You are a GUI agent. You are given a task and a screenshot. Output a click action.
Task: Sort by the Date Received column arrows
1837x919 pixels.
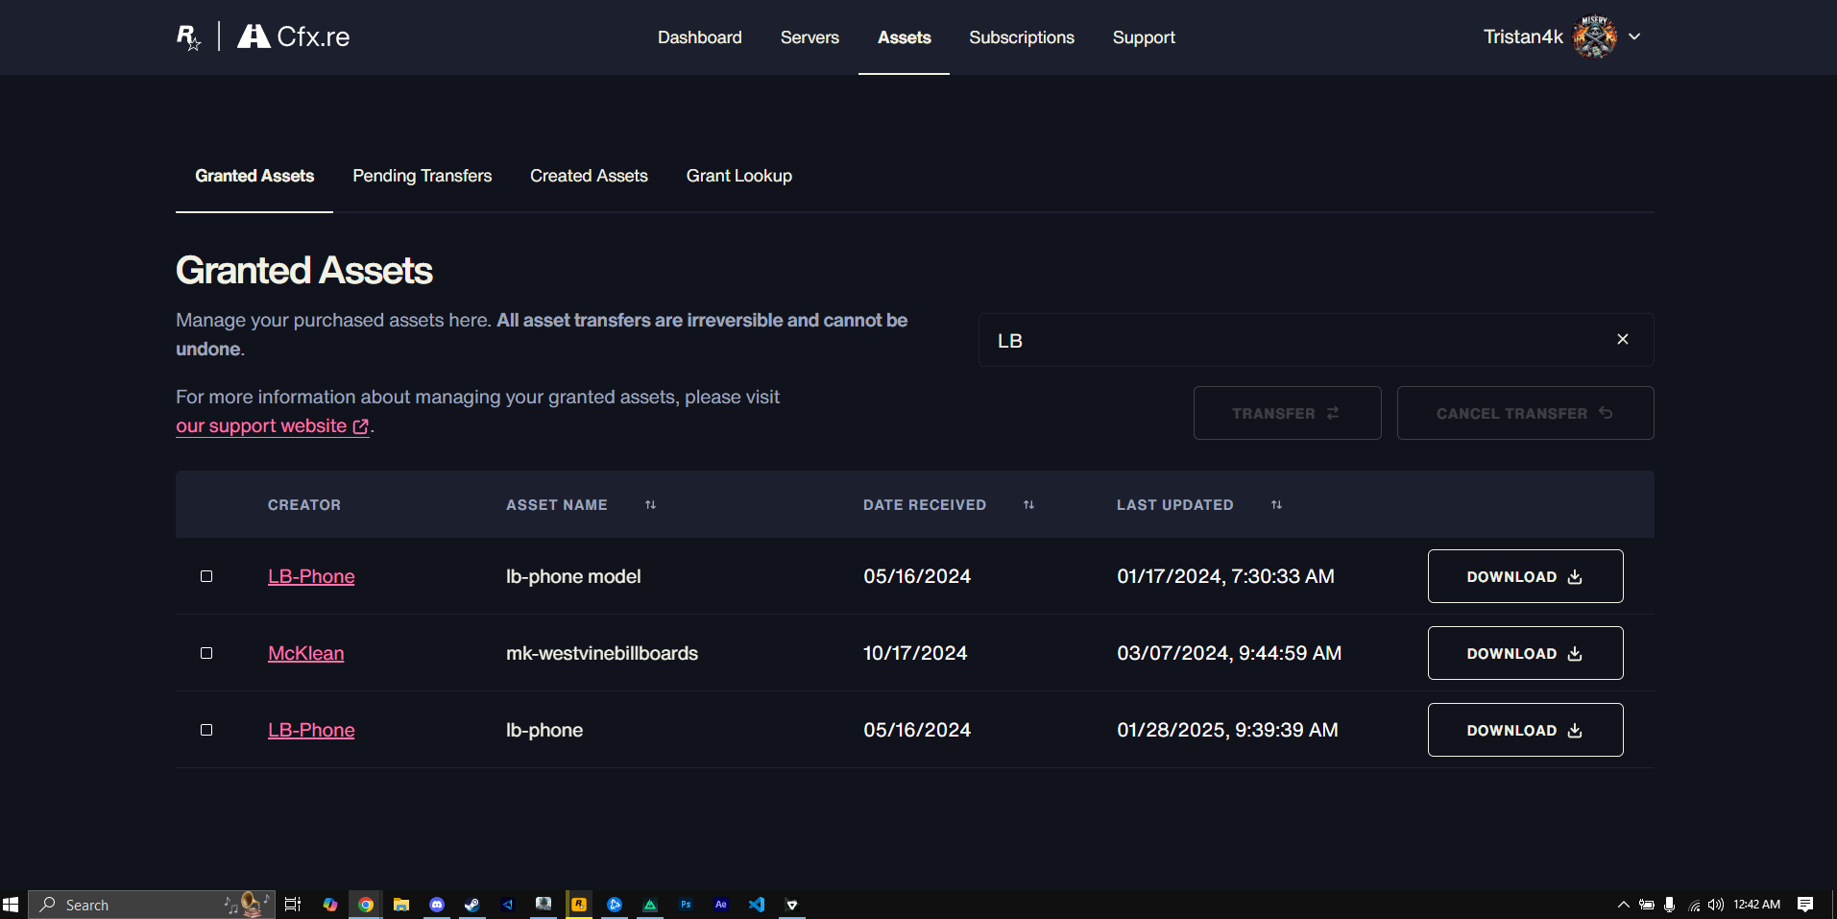coord(1028,505)
